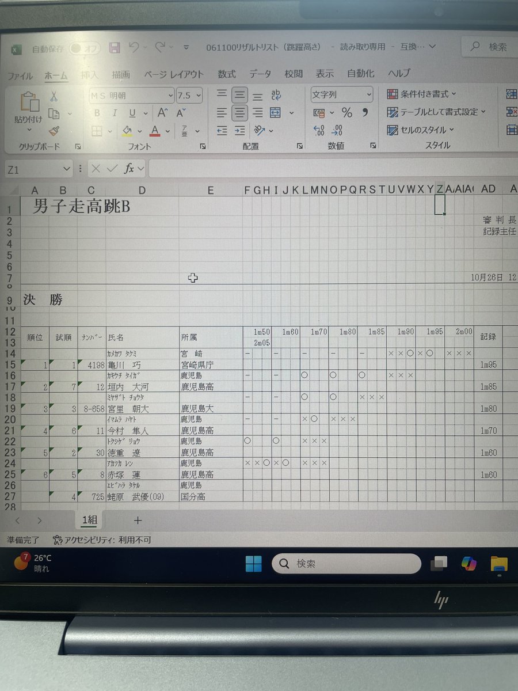518x691 pixels.
Task: Open the font size 7.5 dropdown
Action: click(x=198, y=95)
